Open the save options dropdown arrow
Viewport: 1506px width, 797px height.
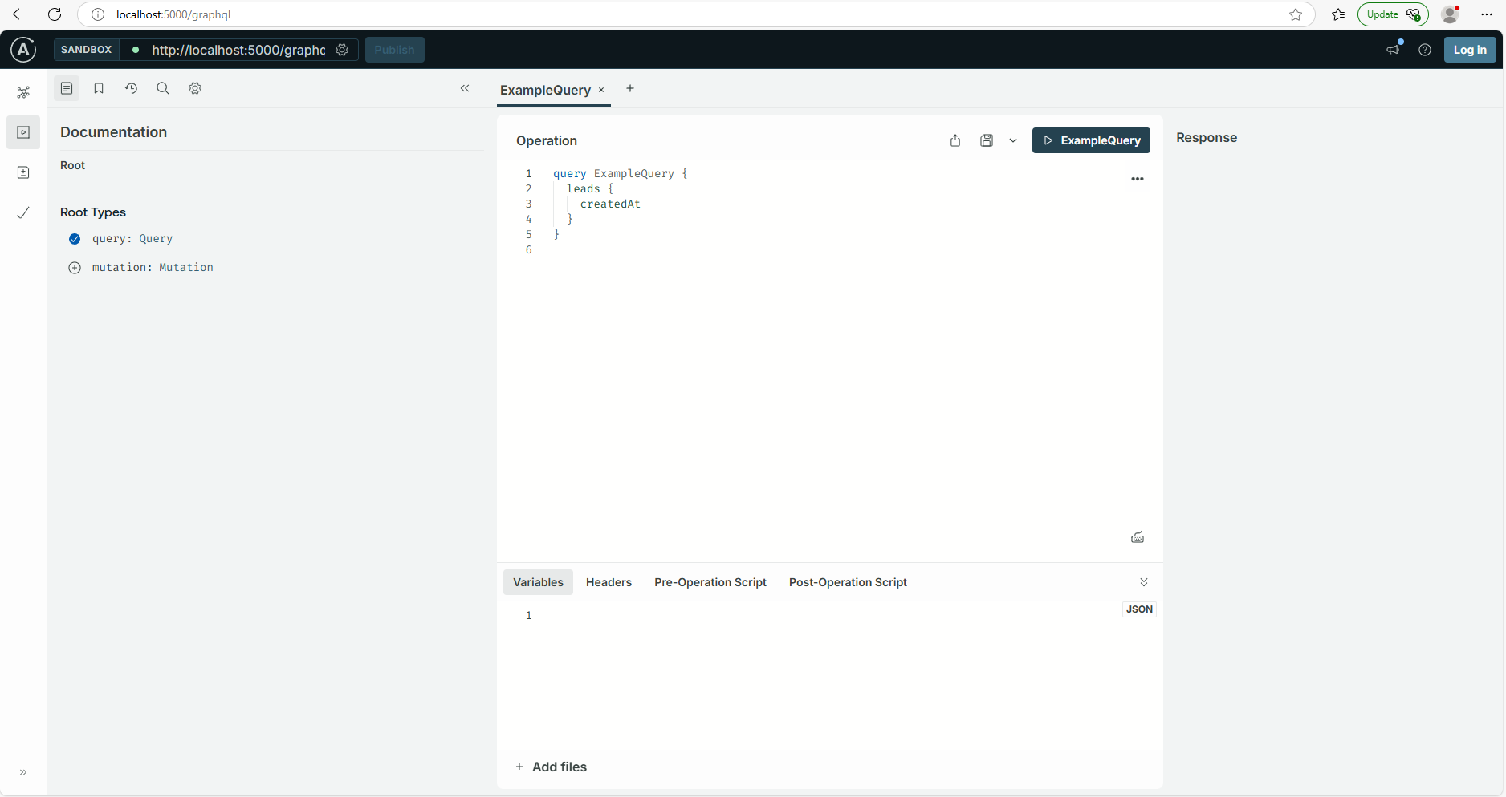coord(1013,140)
